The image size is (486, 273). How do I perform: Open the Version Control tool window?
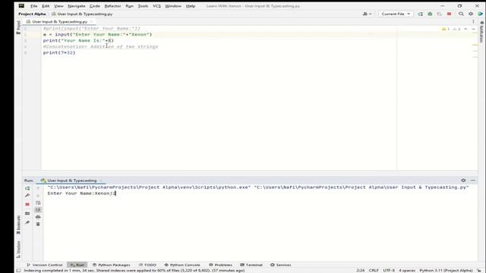point(45,265)
